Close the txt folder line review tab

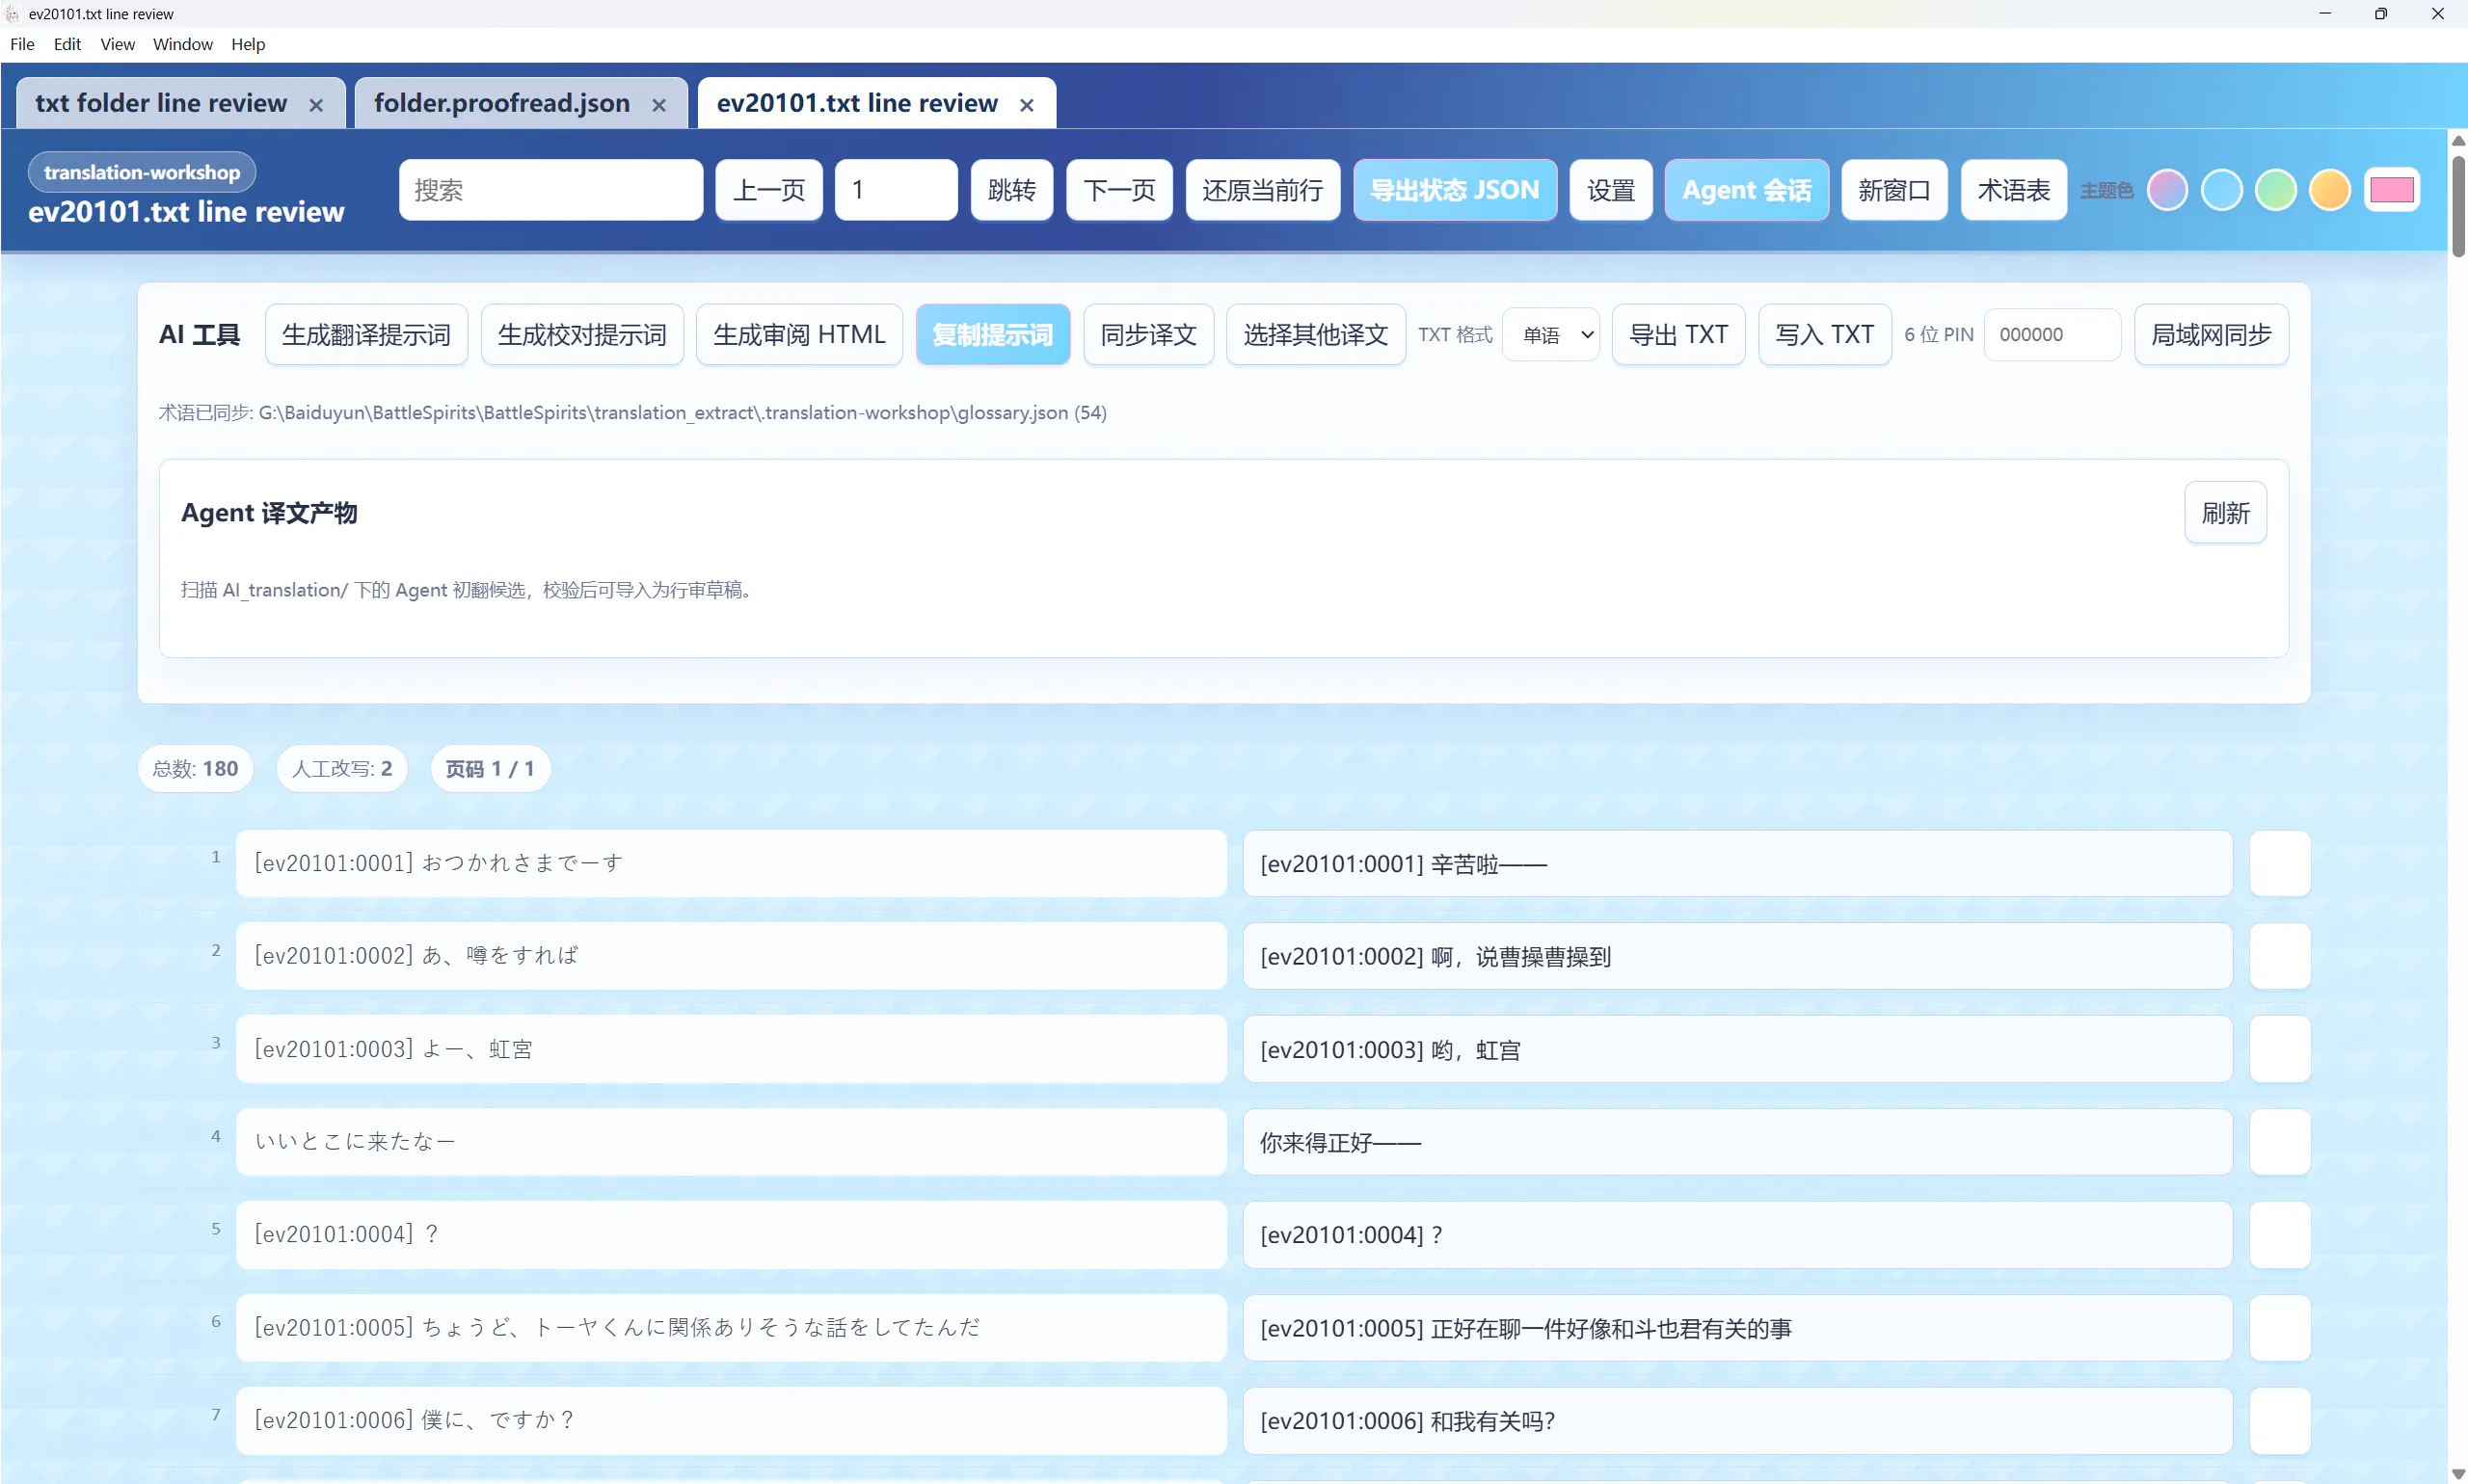[316, 105]
